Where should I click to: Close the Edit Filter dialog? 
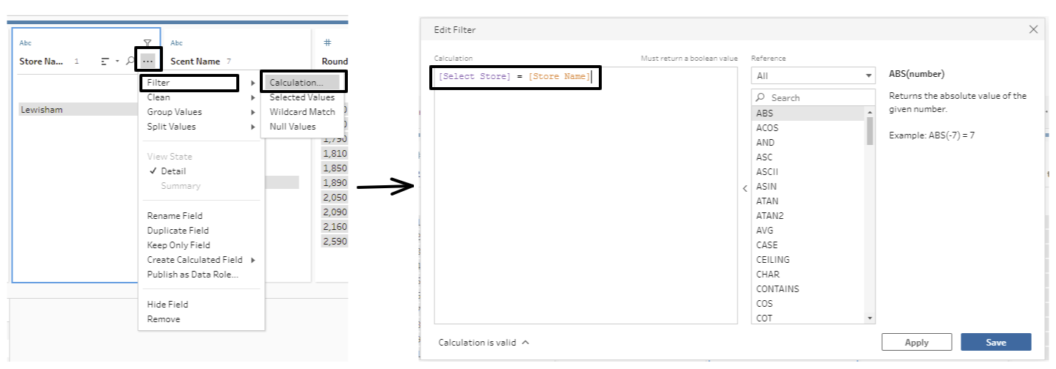click(x=1033, y=29)
